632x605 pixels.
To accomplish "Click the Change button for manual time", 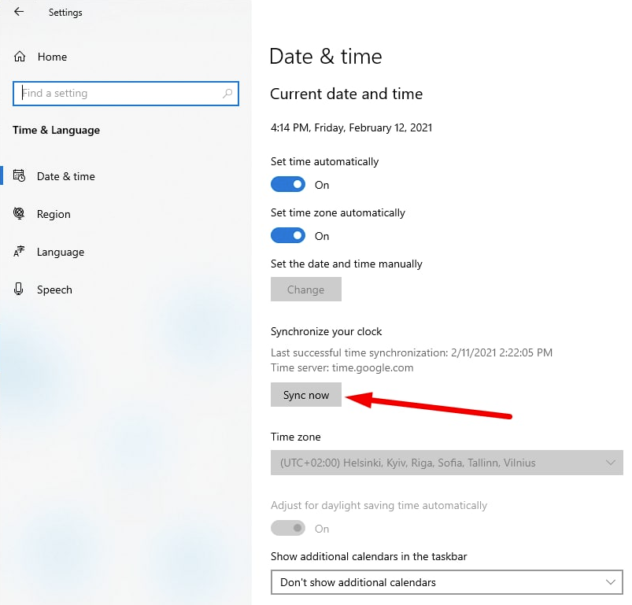I will pyautogui.click(x=306, y=290).
